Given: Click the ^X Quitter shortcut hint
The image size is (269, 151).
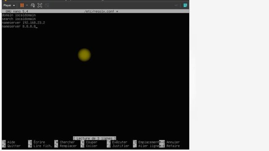Looking at the screenshot, I should pyautogui.click(x=11, y=146).
